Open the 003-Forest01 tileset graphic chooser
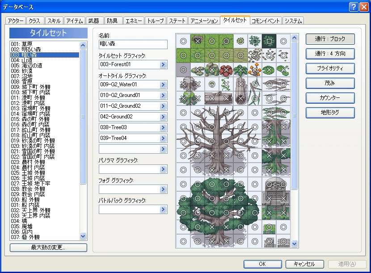This screenshot has width=371, height=273. (x=163, y=65)
